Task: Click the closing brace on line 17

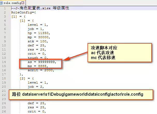Action: point(21,75)
